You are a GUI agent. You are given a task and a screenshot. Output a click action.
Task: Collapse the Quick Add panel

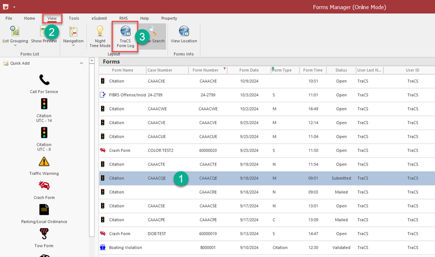click(x=82, y=63)
